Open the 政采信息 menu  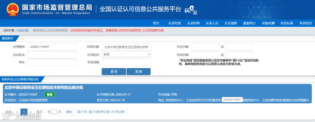point(306,23)
